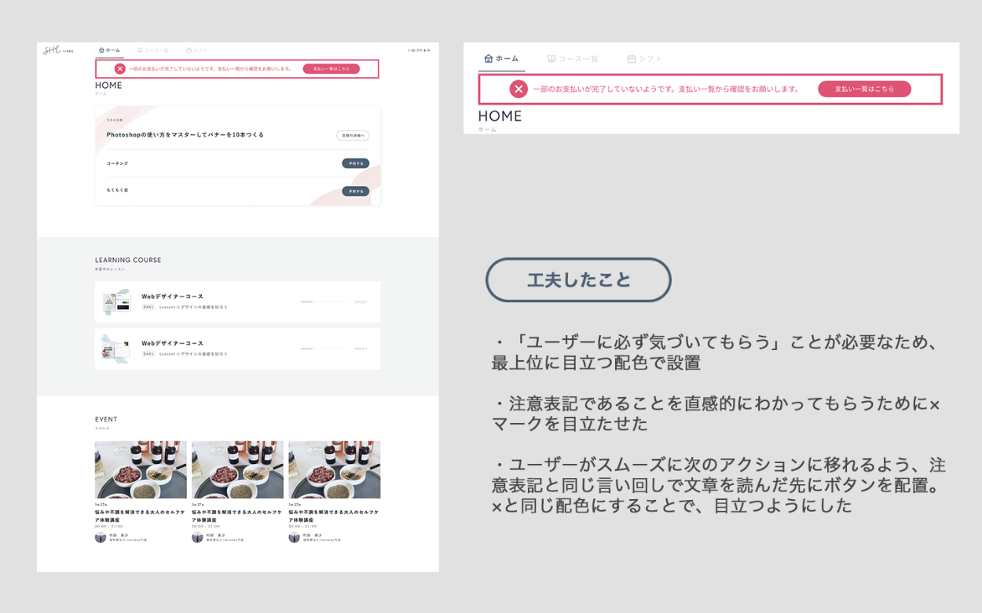Click the 工夫したこと rounded label
The height and width of the screenshot is (613, 982).
point(578,280)
